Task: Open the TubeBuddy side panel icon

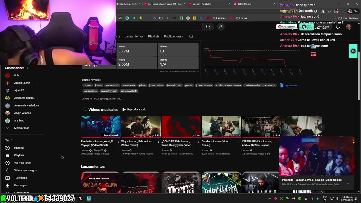Action: (353, 51)
